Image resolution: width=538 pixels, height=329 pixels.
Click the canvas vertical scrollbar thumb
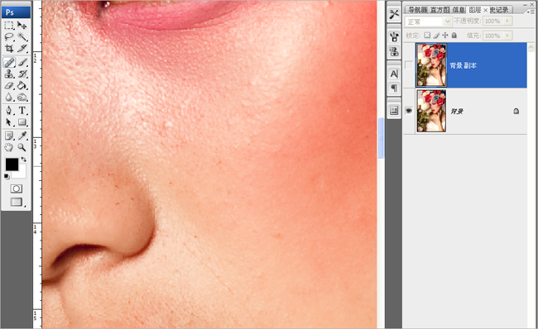(x=381, y=137)
